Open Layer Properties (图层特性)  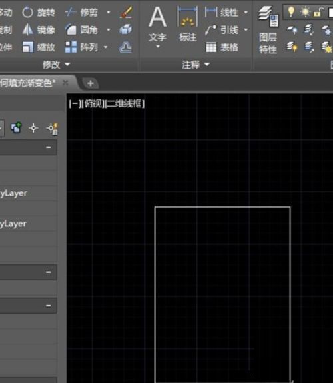pyautogui.click(x=268, y=30)
